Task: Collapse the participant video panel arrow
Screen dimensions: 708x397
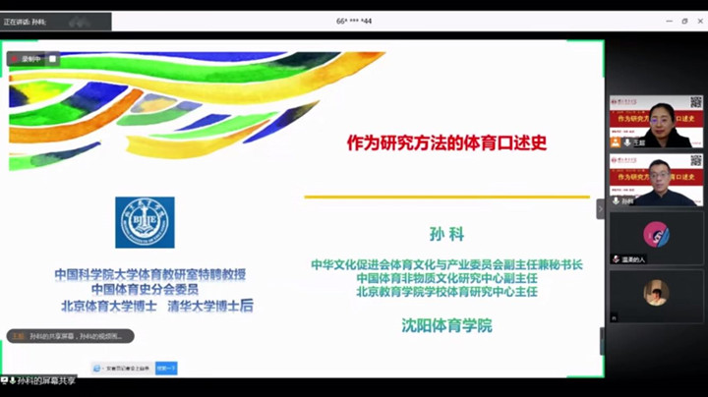Action: pyautogui.click(x=601, y=208)
